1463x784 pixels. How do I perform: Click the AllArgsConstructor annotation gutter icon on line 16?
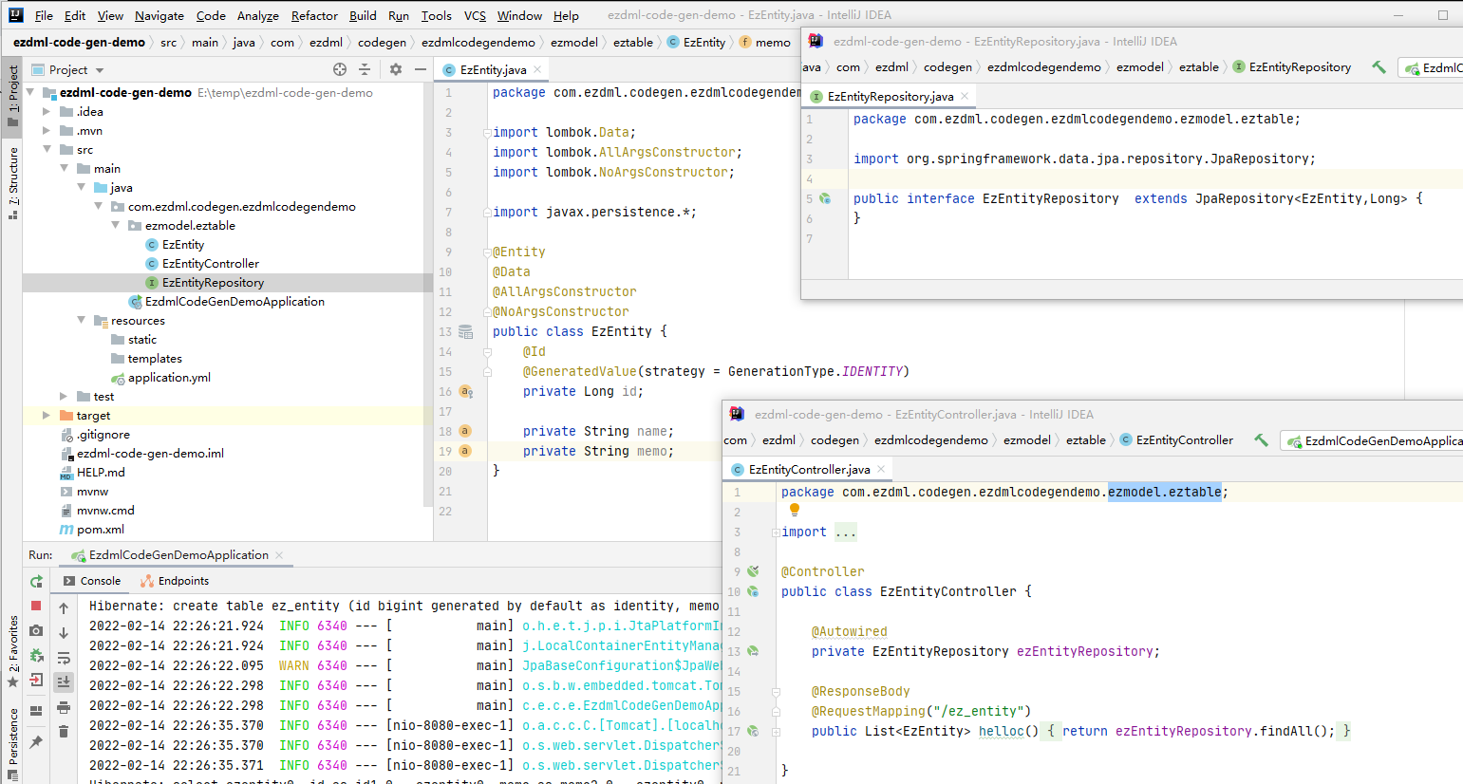[x=465, y=392]
